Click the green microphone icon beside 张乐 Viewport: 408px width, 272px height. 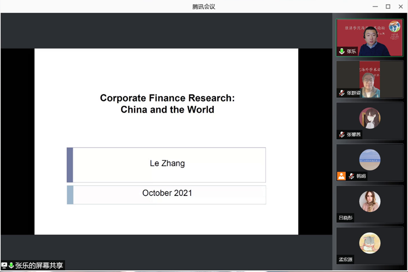tap(342, 51)
